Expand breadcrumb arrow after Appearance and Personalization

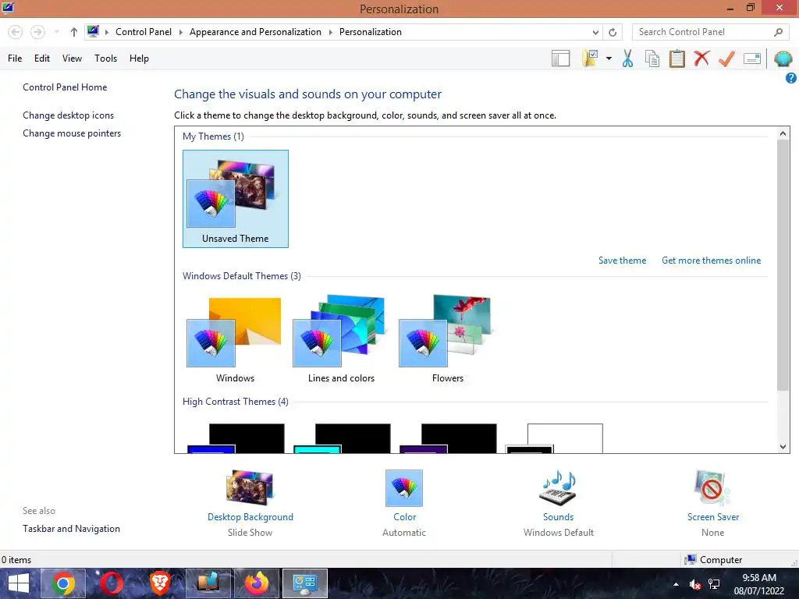coord(330,32)
